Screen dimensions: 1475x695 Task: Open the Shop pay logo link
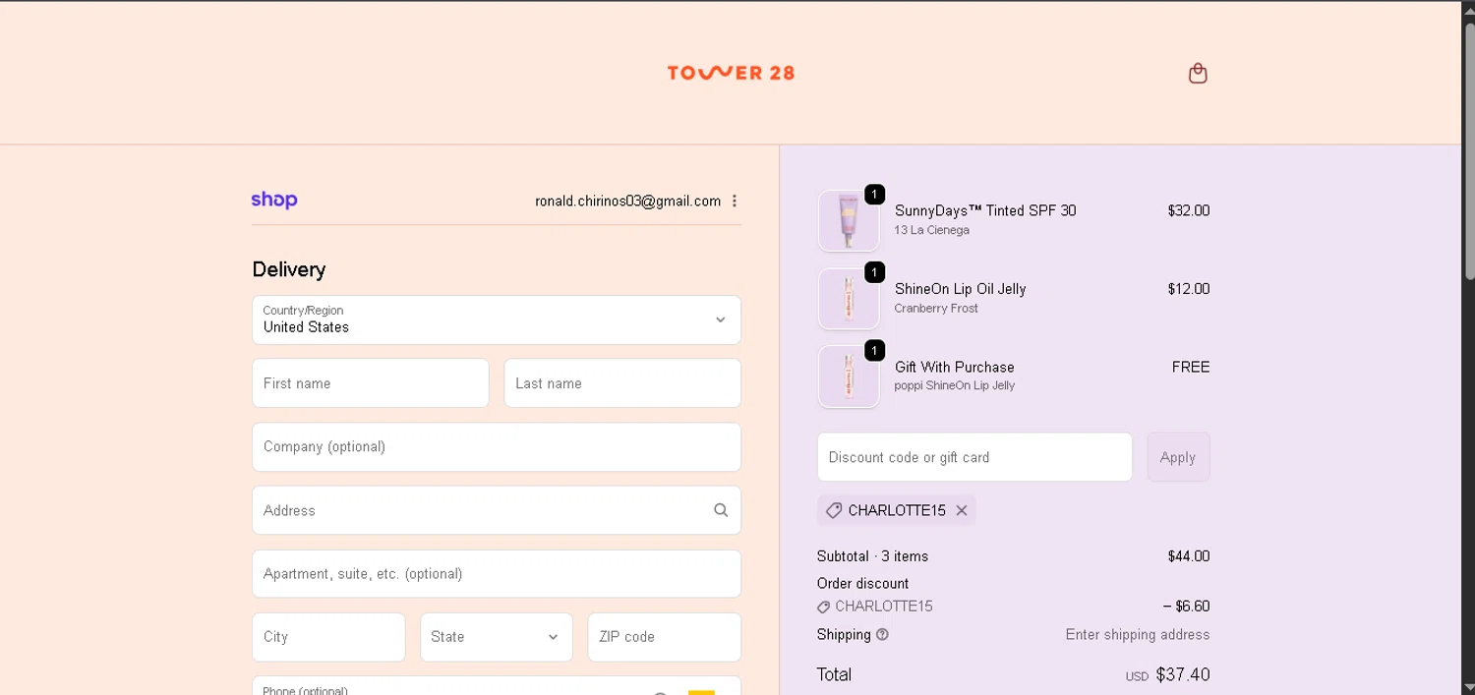[x=274, y=200]
